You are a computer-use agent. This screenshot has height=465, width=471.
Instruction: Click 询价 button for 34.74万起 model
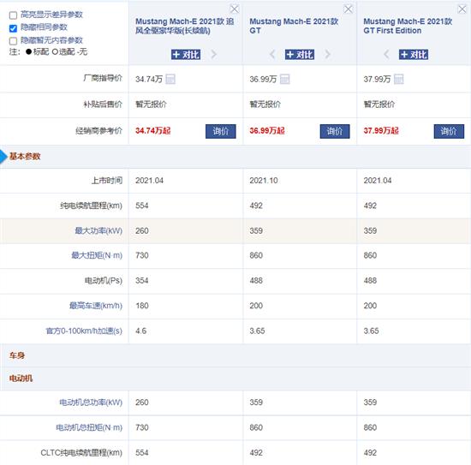click(220, 131)
